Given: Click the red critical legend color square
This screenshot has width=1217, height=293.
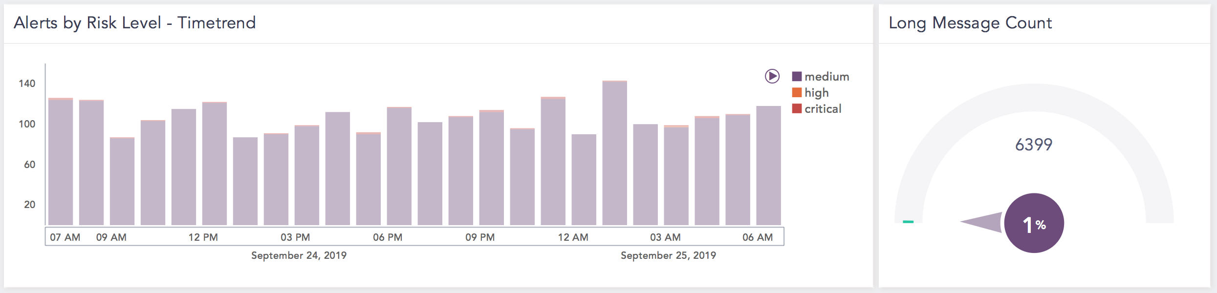Looking at the screenshot, I should pyautogui.click(x=797, y=109).
